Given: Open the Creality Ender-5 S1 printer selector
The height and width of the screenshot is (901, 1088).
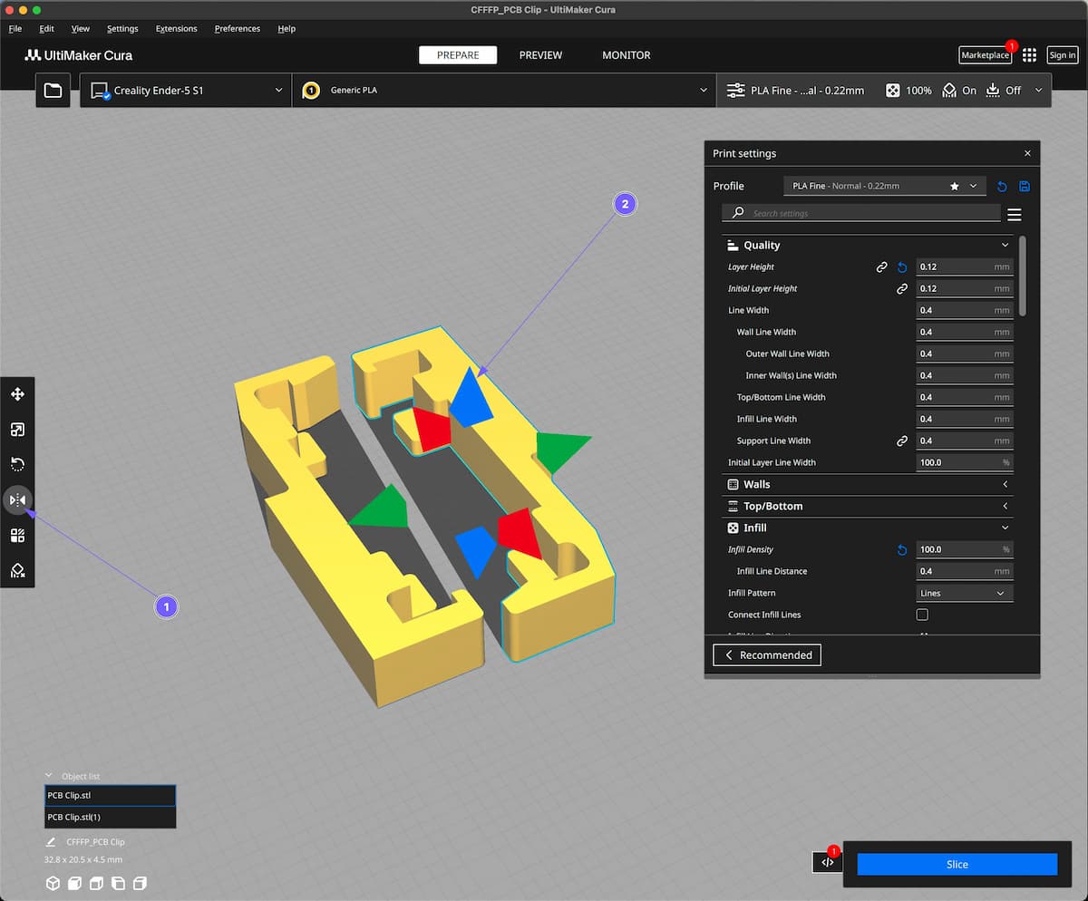Looking at the screenshot, I should (186, 91).
